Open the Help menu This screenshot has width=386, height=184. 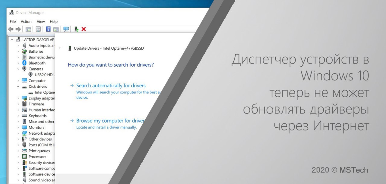[x=54, y=21]
